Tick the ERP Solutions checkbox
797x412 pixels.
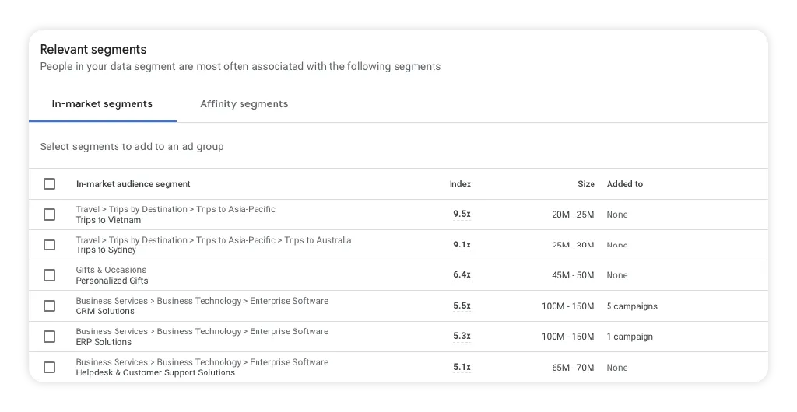(x=49, y=337)
